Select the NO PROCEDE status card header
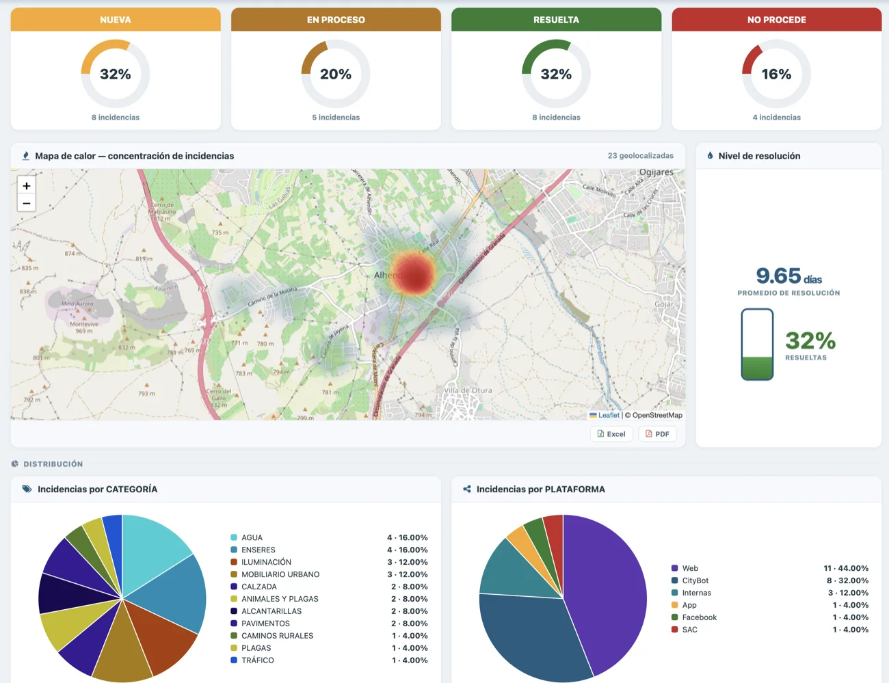889x683 pixels. coord(777,20)
